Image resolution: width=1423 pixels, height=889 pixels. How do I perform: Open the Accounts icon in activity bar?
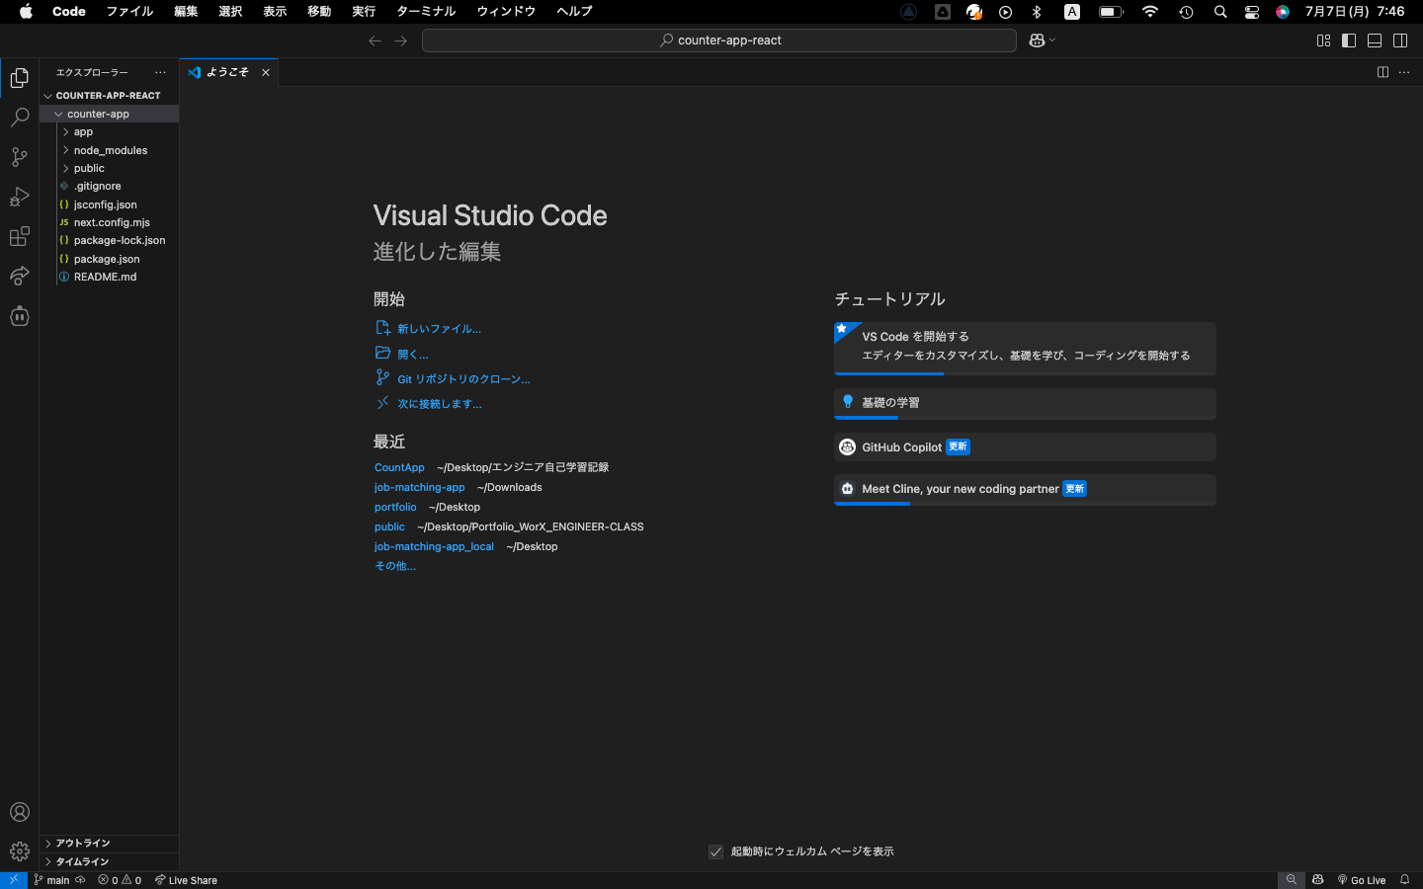click(x=20, y=812)
